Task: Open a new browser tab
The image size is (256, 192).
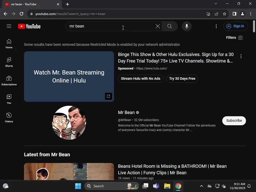Action: click(67, 4)
